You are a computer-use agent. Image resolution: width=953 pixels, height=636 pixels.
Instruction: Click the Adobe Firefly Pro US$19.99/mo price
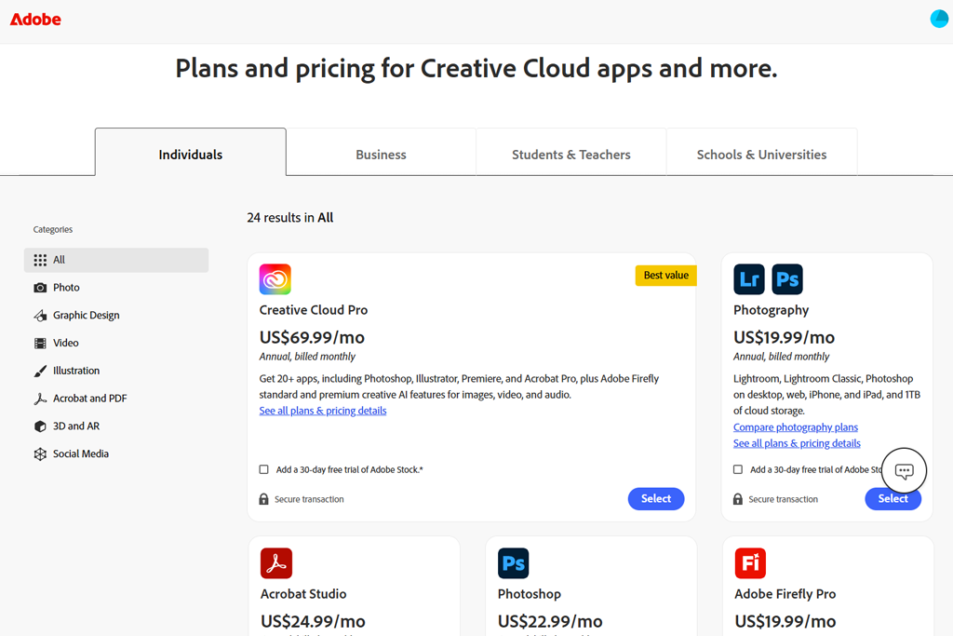pos(785,621)
